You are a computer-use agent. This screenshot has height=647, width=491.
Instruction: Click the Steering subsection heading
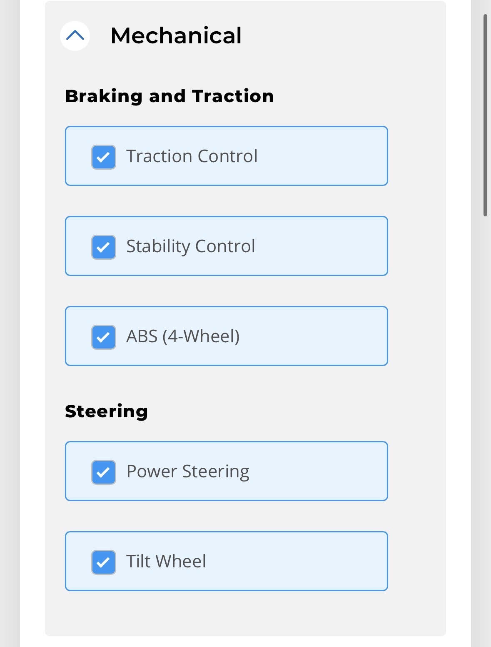pyautogui.click(x=107, y=411)
